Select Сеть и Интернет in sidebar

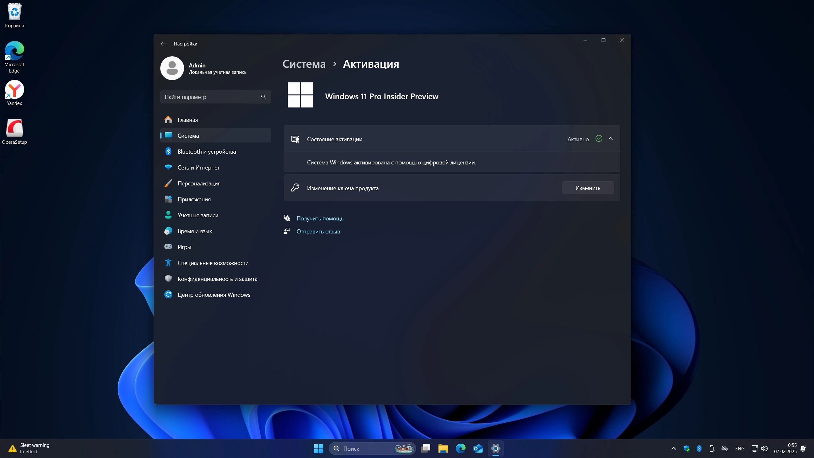coord(198,168)
